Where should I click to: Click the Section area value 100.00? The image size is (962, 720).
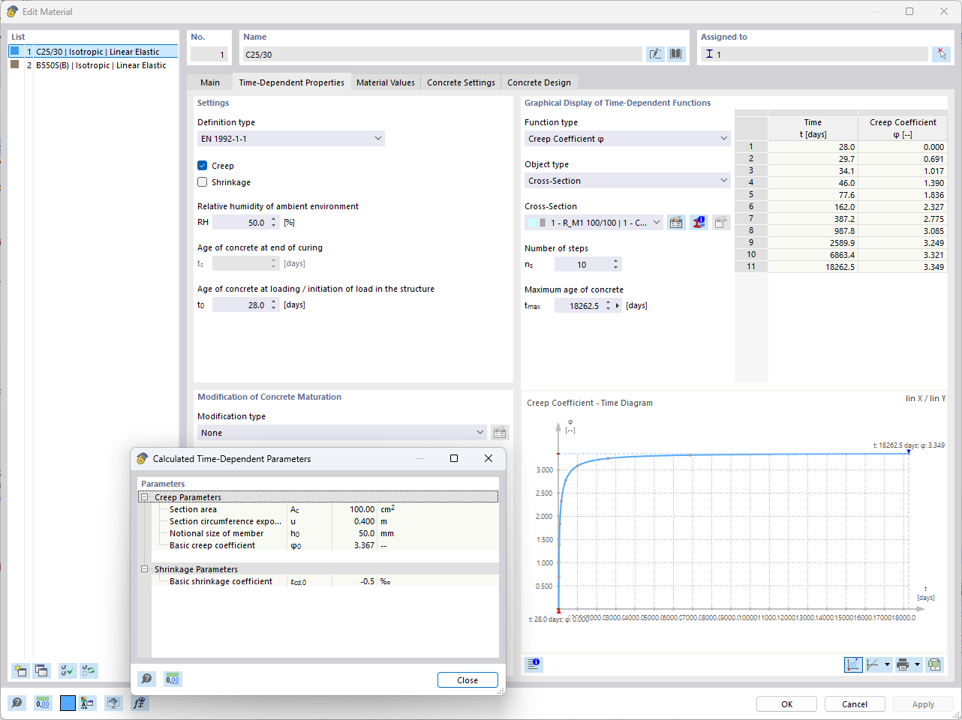click(354, 509)
